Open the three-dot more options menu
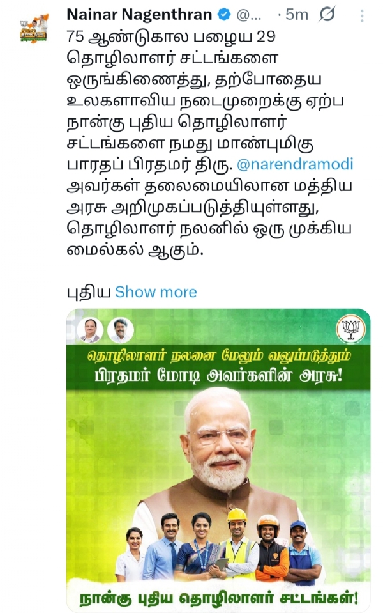The height and width of the screenshot is (613, 383). (x=362, y=15)
